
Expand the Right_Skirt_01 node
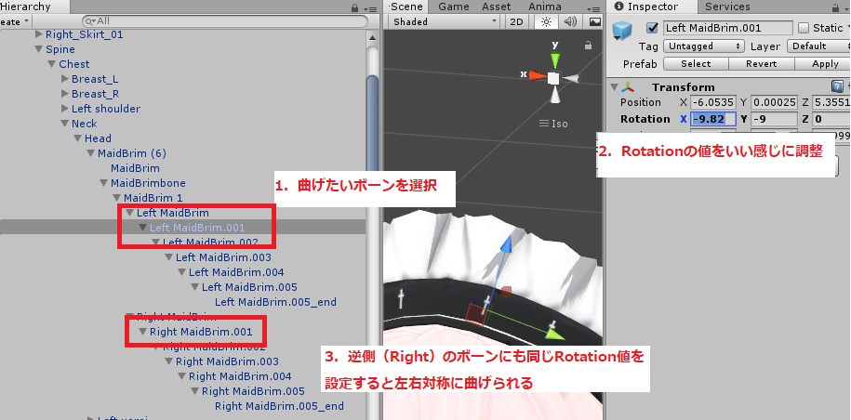(x=38, y=34)
